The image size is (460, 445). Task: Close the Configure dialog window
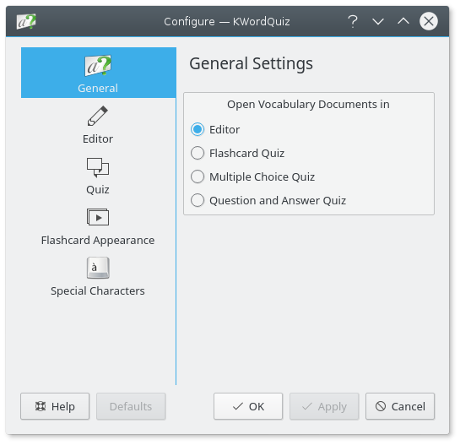coord(429,21)
